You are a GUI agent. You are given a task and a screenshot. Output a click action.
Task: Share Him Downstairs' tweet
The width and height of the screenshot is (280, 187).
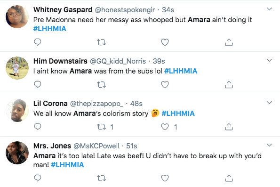[x=229, y=85]
